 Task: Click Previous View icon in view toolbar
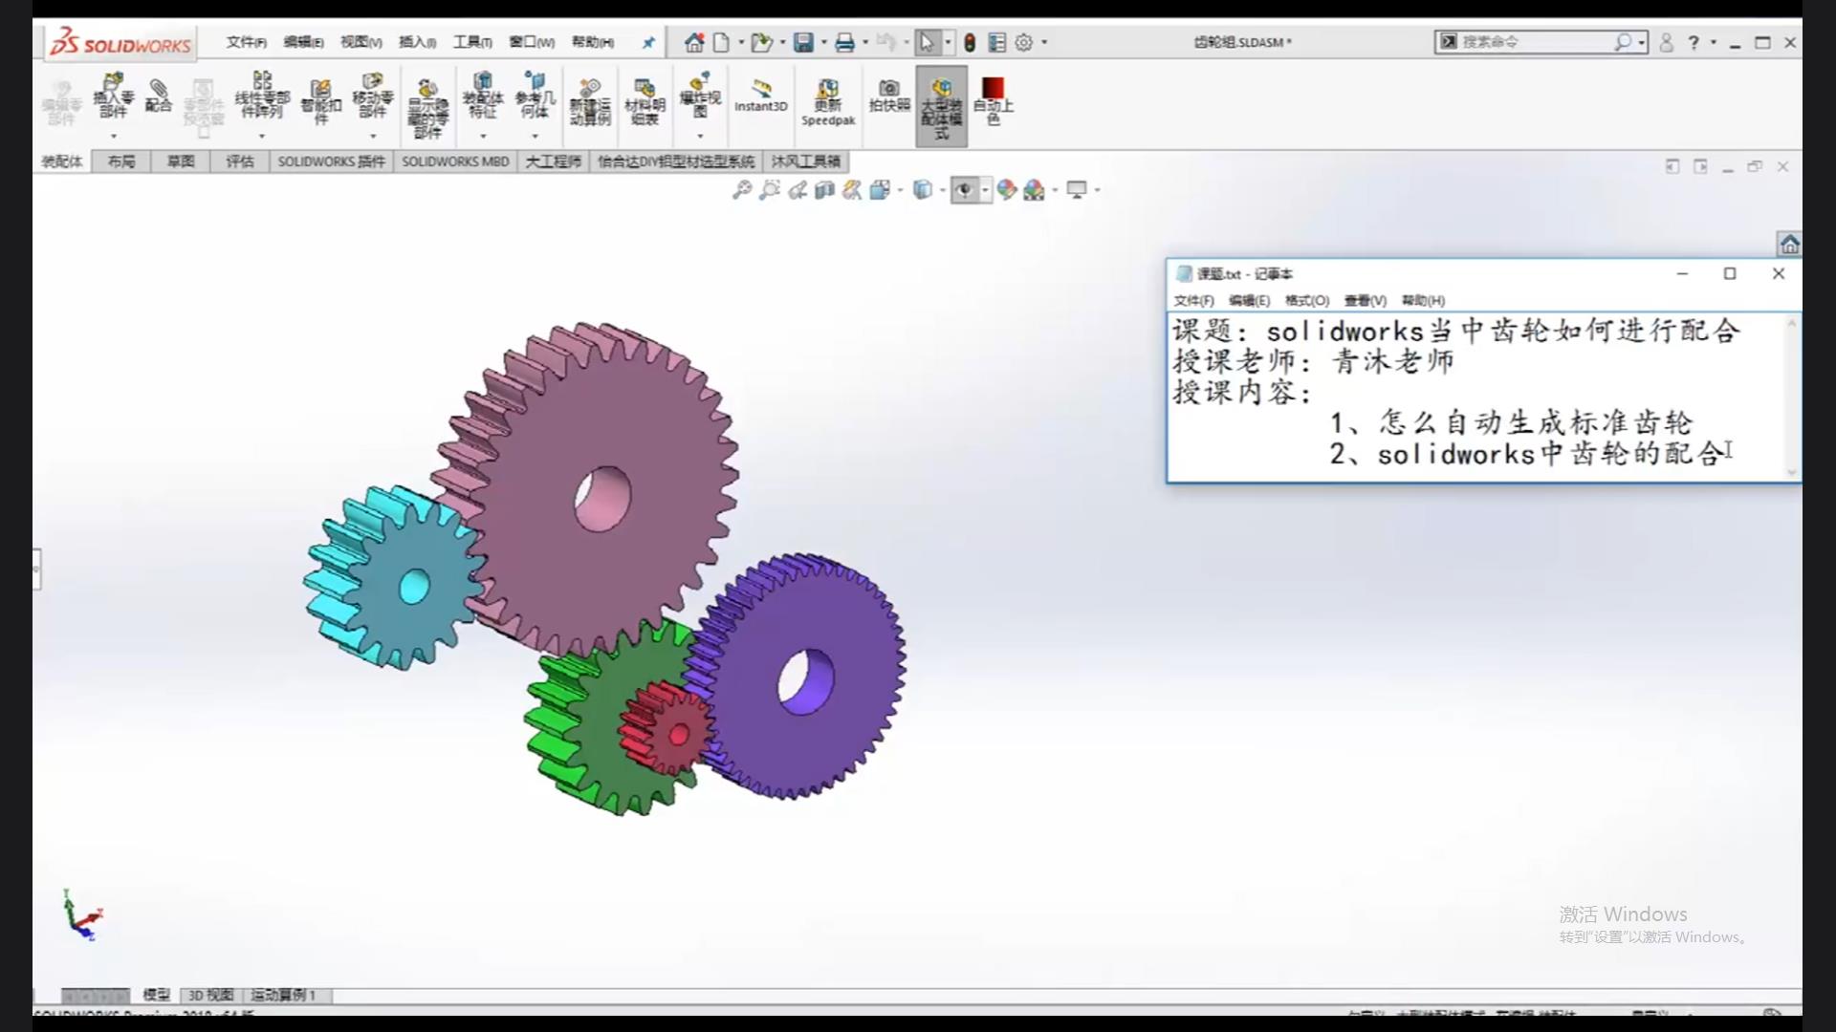797,190
